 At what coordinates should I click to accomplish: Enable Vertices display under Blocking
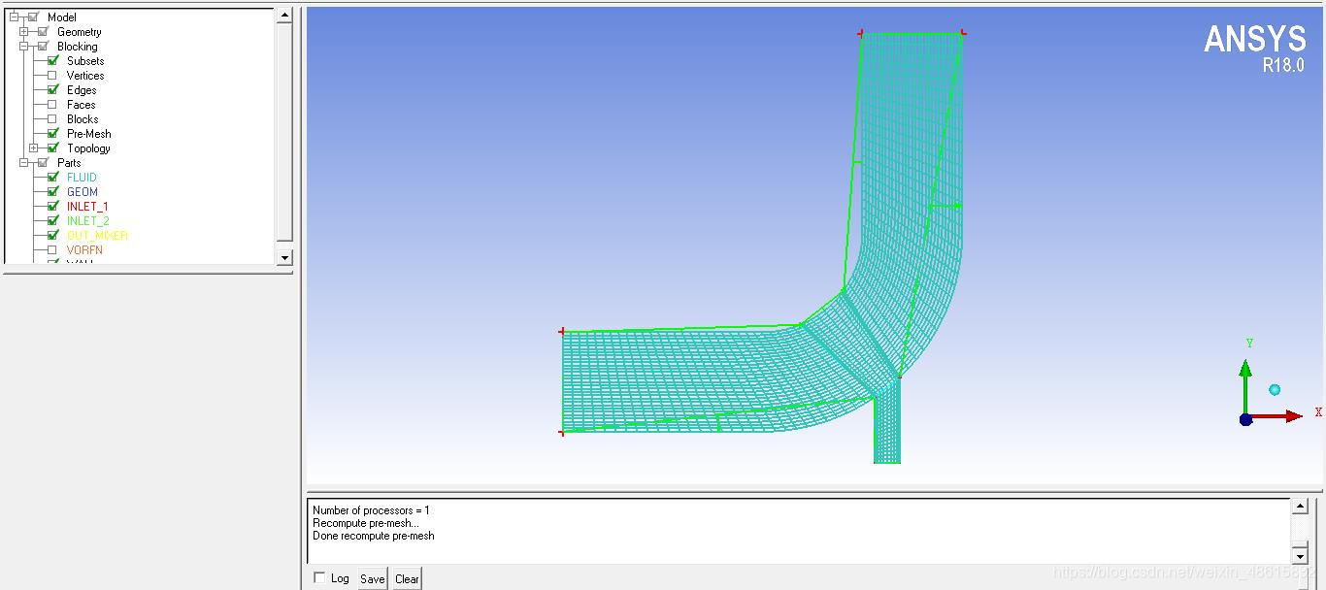pyautogui.click(x=52, y=76)
